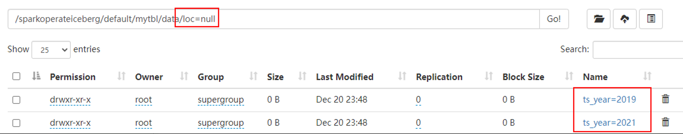
Task: Sort the table by the Permission column
Action: coord(72,77)
